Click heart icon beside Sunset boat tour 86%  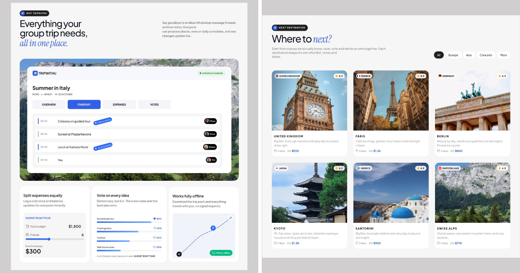coord(155,219)
